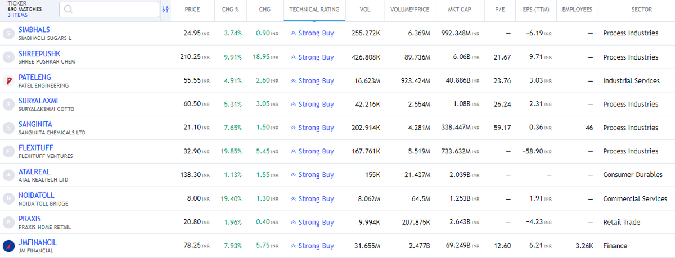This screenshot has width=675, height=258.
Task: Open the SURYALAXMI ticker link
Action: [38, 100]
